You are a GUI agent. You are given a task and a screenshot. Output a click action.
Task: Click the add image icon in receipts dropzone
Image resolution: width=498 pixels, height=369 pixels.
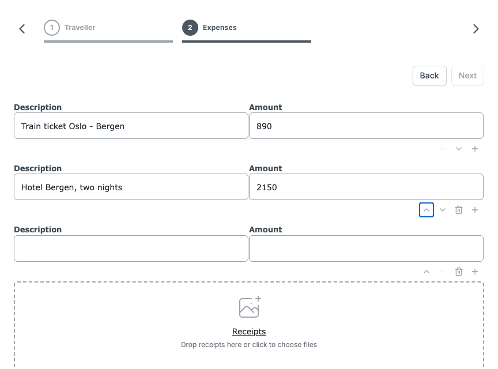(250, 307)
